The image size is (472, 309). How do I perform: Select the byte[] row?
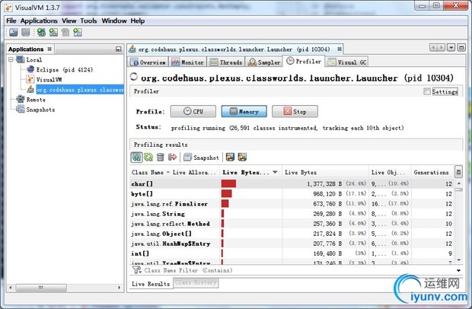pyautogui.click(x=292, y=194)
